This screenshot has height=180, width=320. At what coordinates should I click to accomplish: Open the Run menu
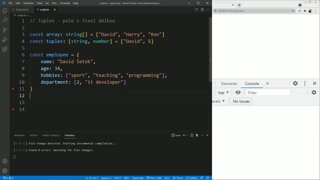tap(54, 3)
